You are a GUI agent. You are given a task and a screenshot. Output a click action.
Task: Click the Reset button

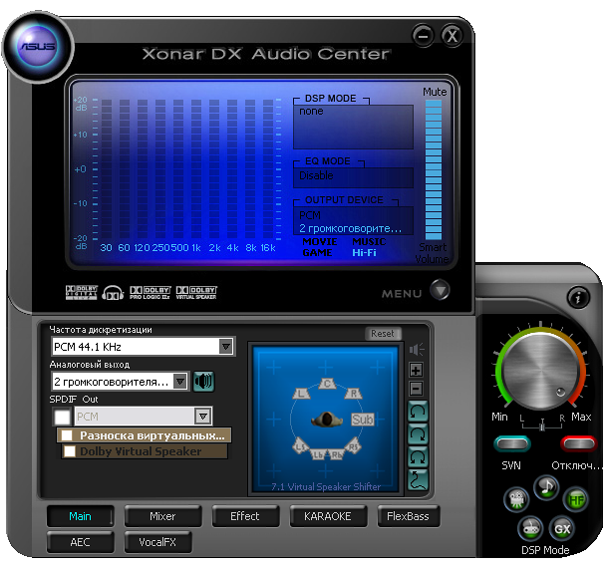(x=383, y=334)
